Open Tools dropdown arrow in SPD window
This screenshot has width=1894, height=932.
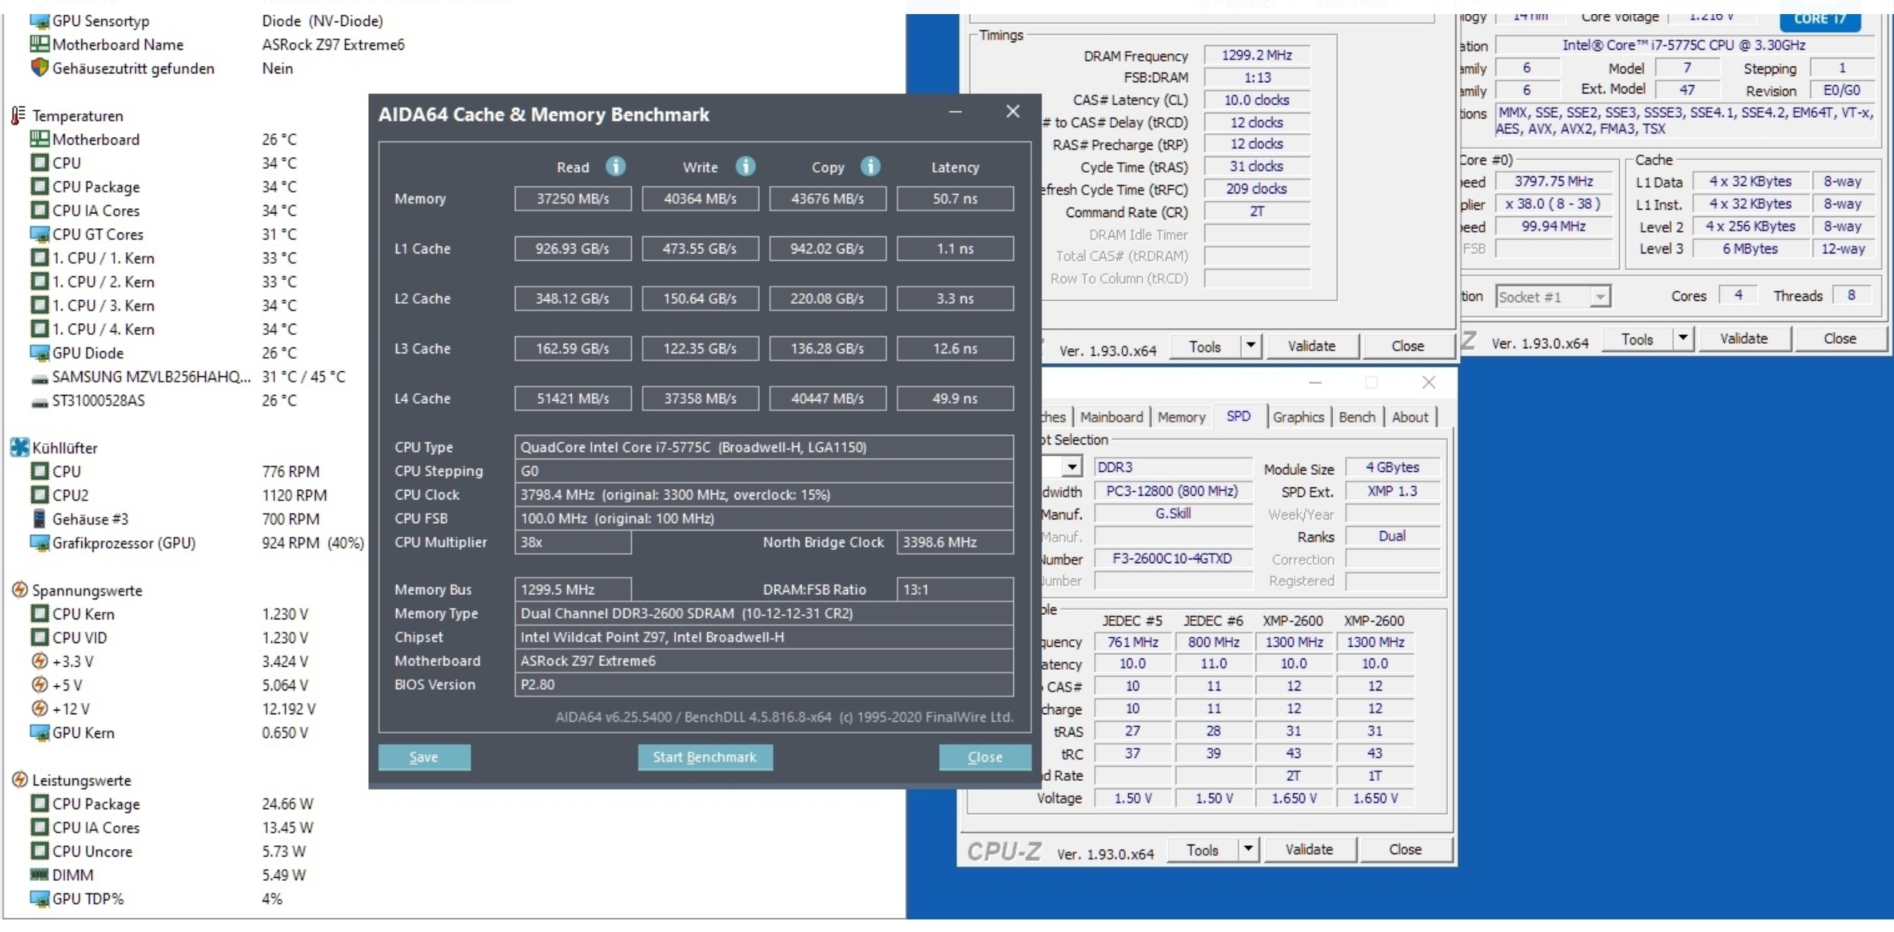coord(1248,849)
